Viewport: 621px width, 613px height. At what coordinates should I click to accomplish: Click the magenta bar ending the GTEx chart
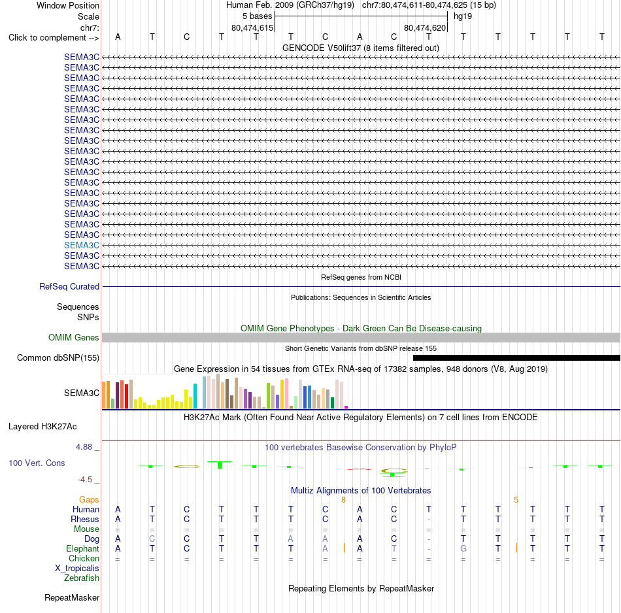click(x=346, y=407)
